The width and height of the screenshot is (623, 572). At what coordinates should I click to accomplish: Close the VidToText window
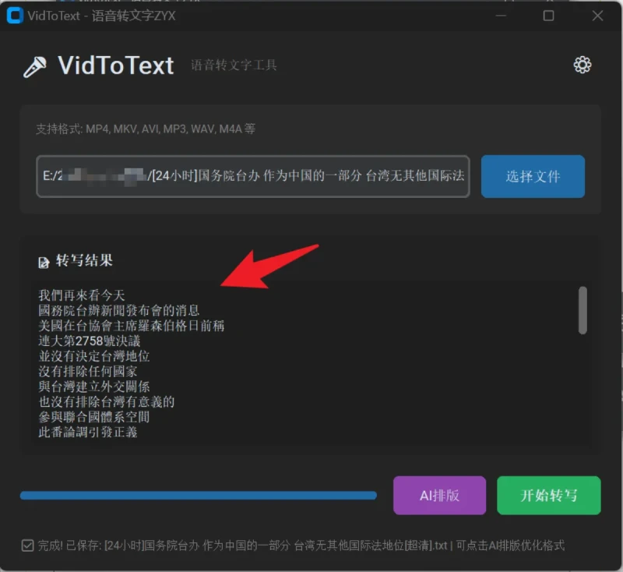point(597,16)
